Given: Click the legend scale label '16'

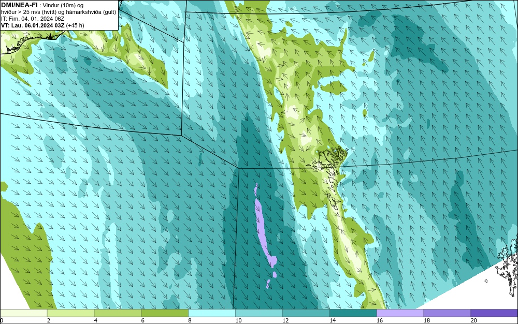Looking at the screenshot, I should point(380,320).
